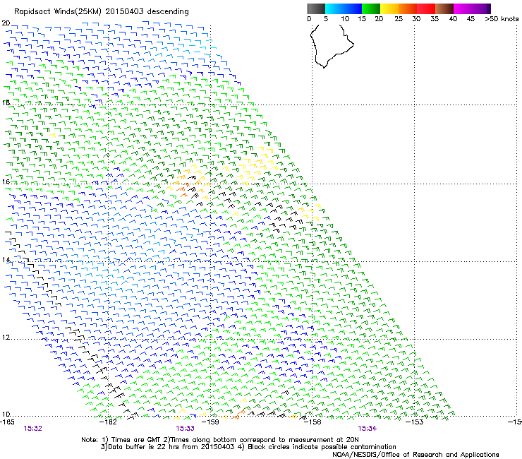Select the orange 25-30 knots legend swatch
522x459 pixels.
coord(408,8)
